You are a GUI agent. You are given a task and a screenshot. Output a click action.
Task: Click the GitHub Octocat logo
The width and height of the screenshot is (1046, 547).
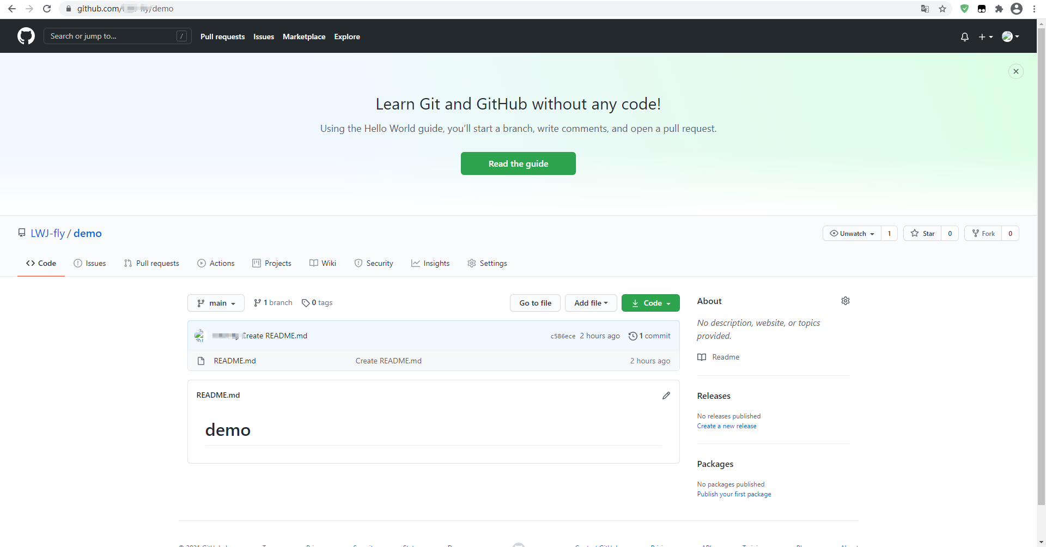[26, 37]
